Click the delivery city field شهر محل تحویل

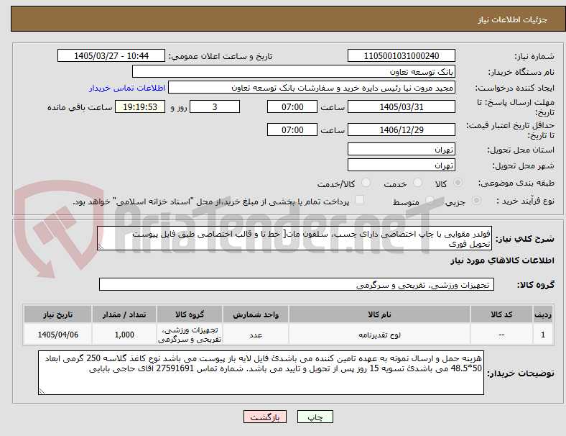402,165
